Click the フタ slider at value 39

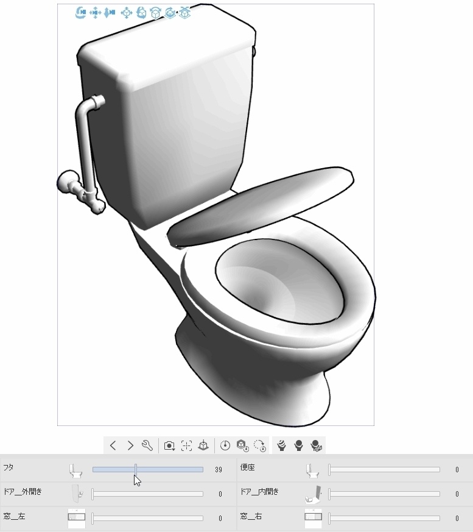point(136,470)
